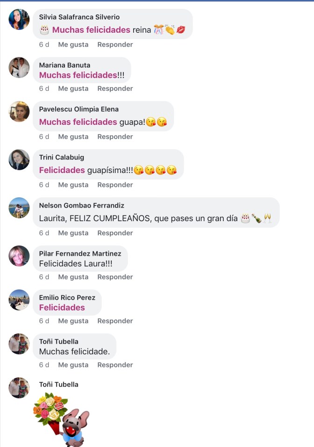Like Pavelescu Olimpia Elena's comment
This screenshot has height=447, width=314.
click(x=73, y=137)
